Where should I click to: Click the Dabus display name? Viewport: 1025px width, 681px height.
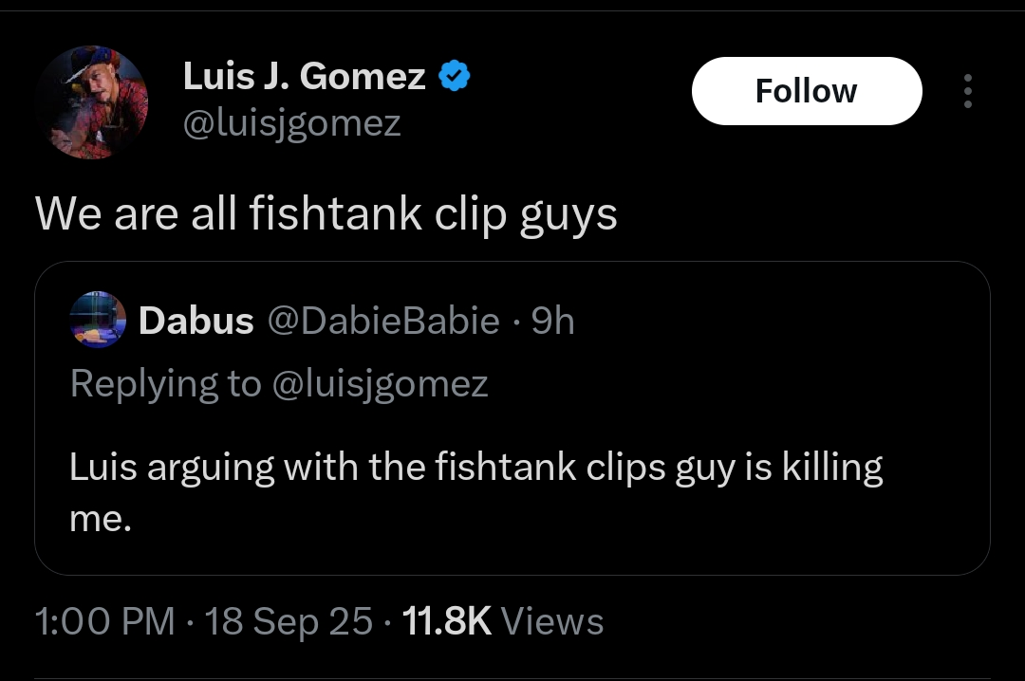pyautogui.click(x=196, y=322)
